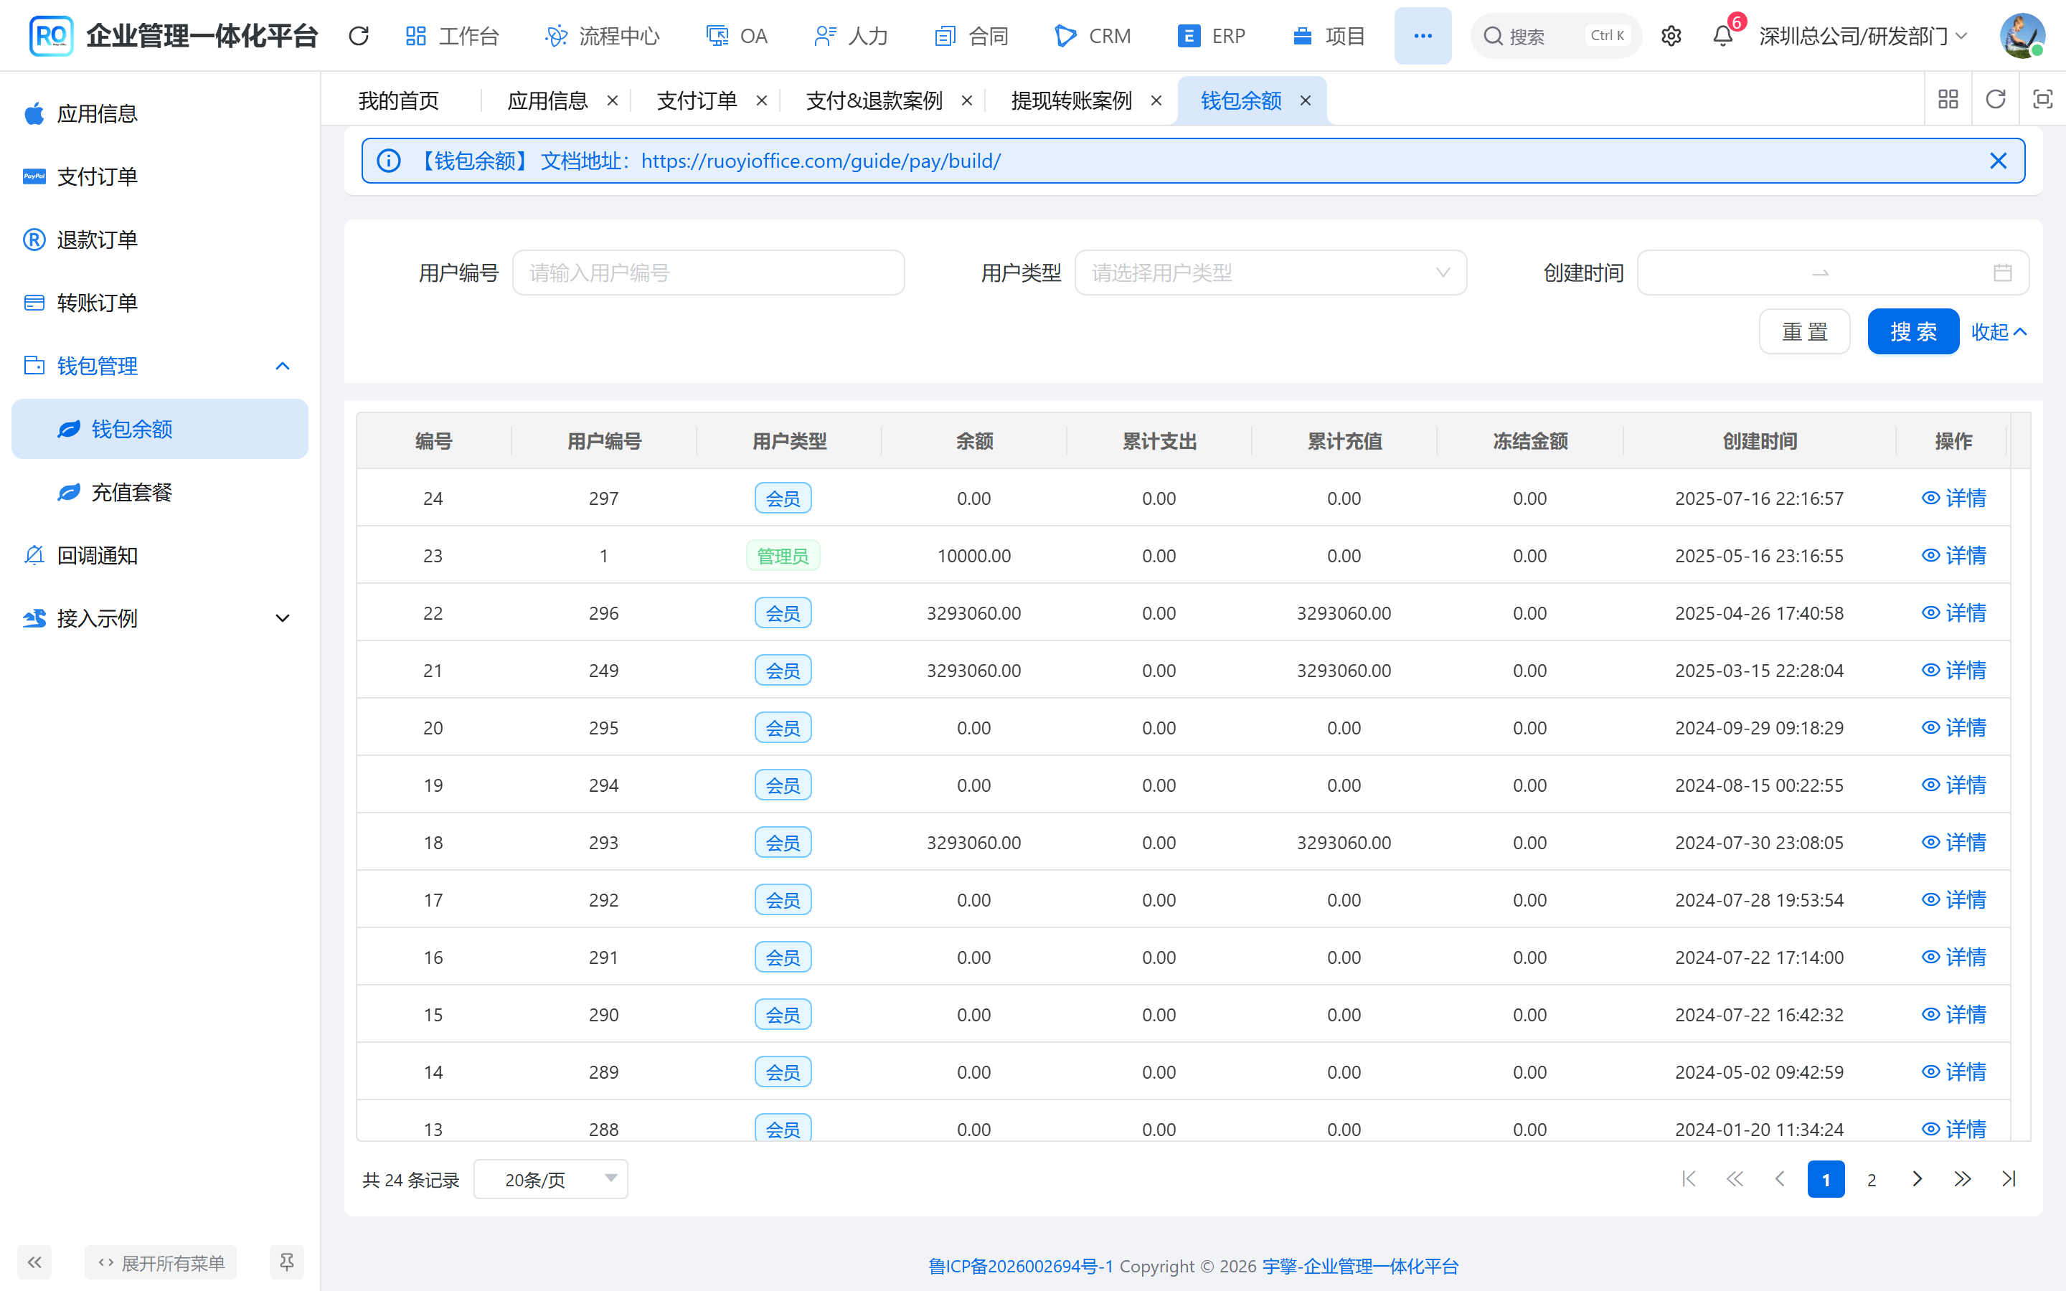Jump forward pages double-arrow icon
This screenshot has width=2066, height=1291.
click(x=1963, y=1179)
